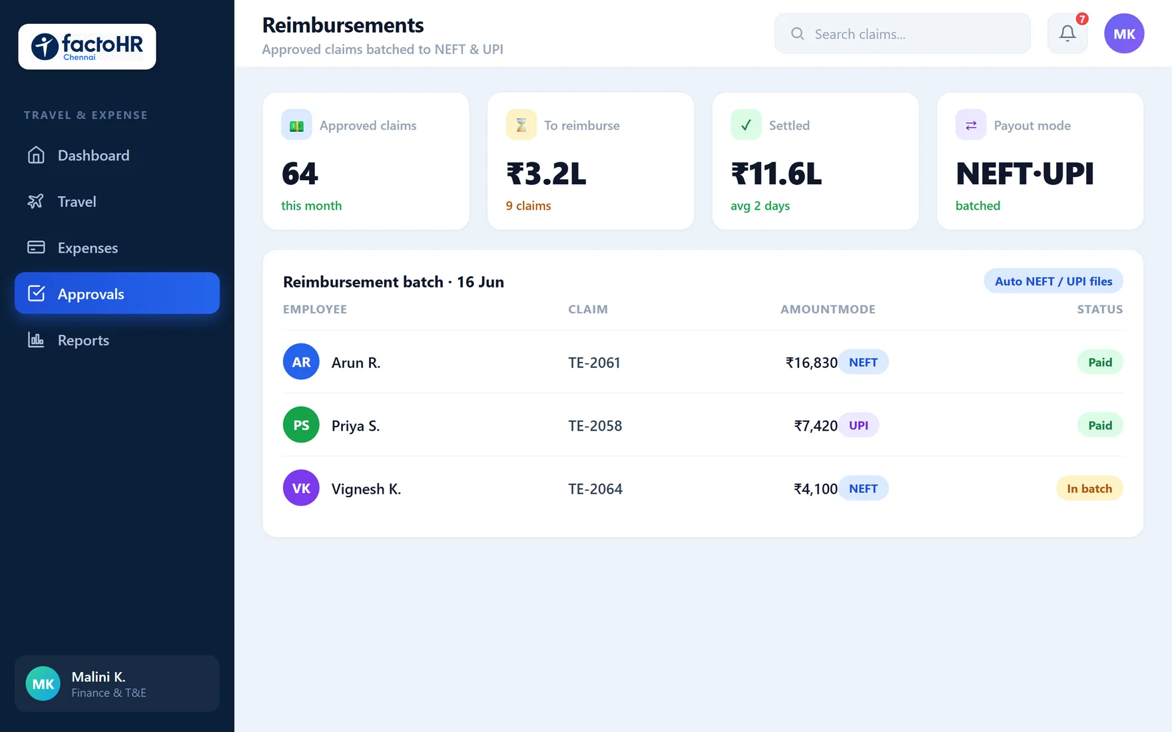Open the To reimburse ₹3.2L card
Viewport: 1172px width, 732px height.
591,161
